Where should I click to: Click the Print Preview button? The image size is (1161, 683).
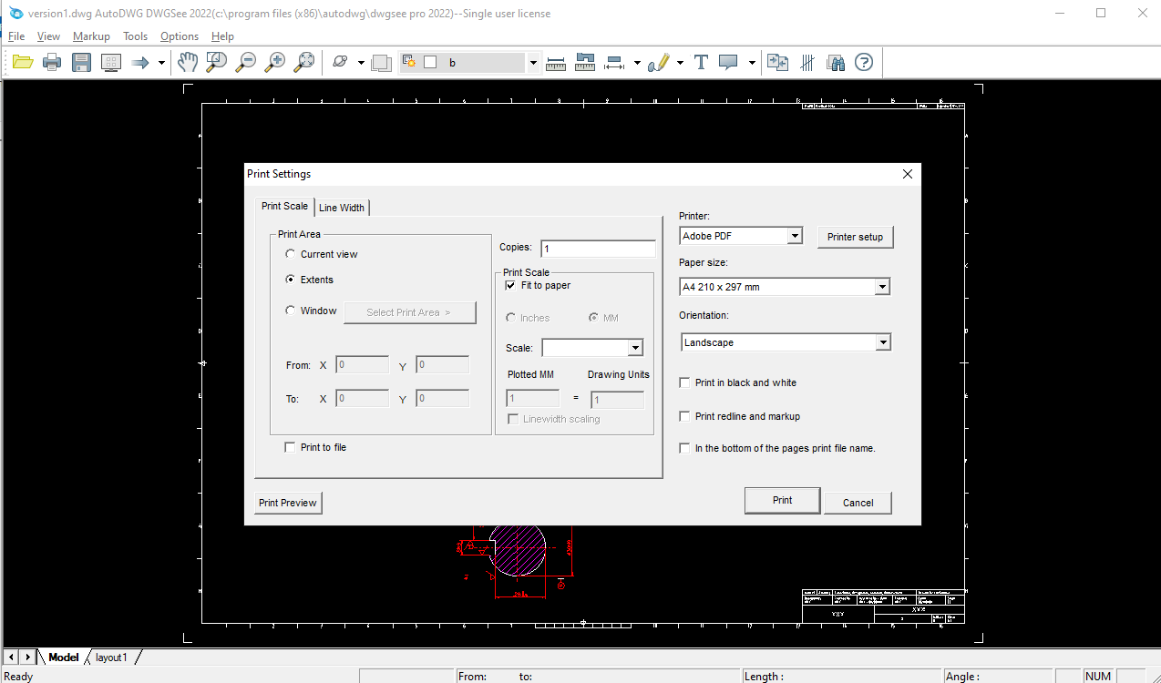(x=288, y=503)
